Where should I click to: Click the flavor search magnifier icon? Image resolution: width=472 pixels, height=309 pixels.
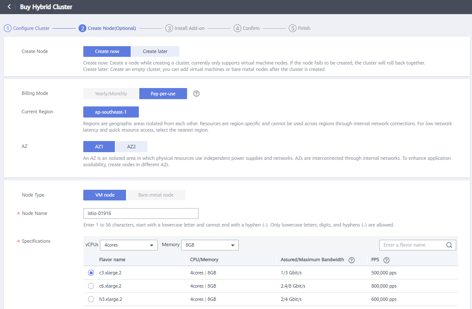[449, 245]
